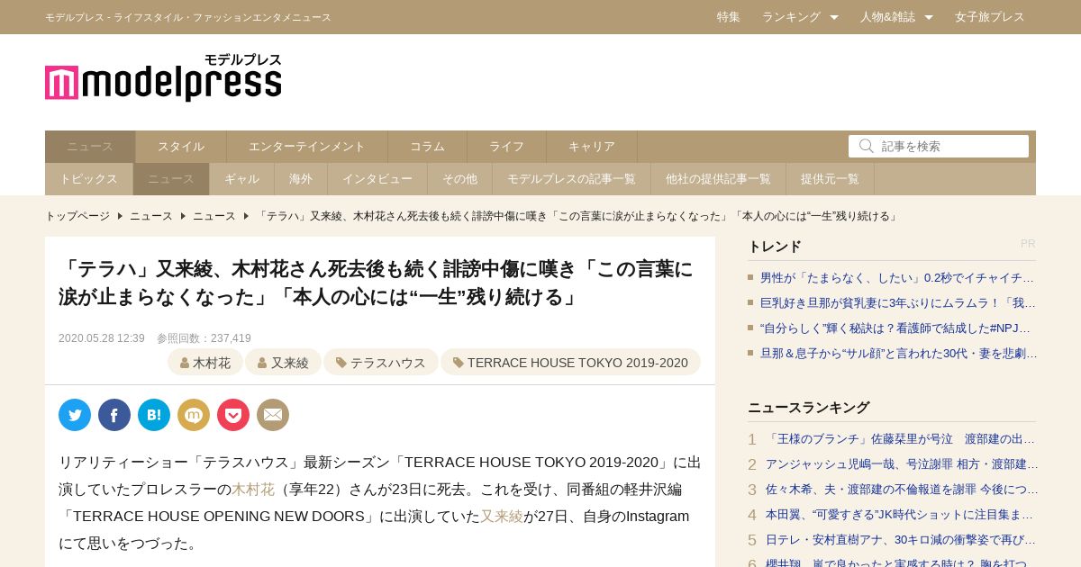The image size is (1081, 567).
Task: Share article on mixi
Action: coord(194,415)
